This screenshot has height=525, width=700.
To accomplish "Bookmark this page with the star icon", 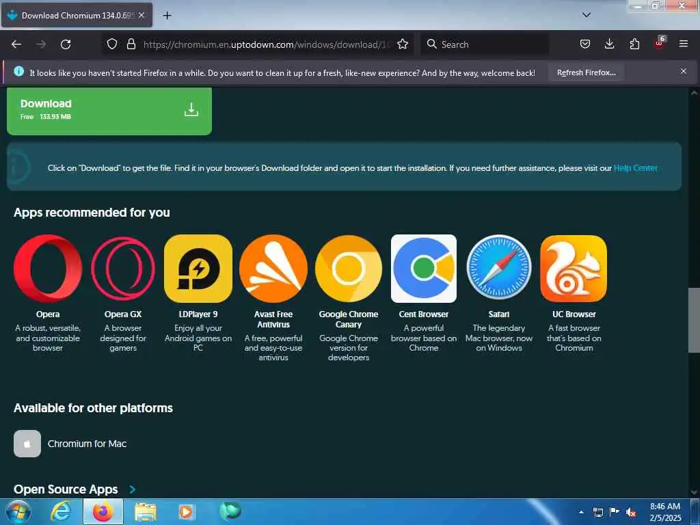I will pos(403,44).
